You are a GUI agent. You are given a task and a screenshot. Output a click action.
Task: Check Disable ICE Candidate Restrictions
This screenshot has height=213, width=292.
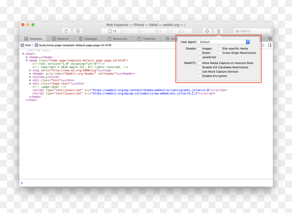click(200, 67)
